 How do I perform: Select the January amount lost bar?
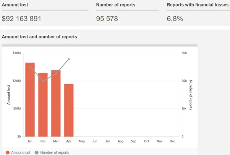coord(30,100)
